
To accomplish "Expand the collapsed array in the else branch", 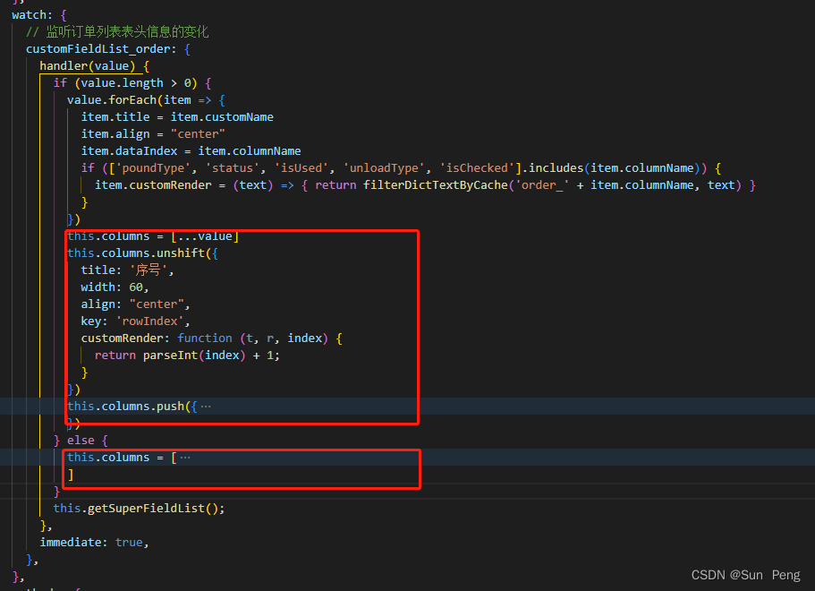I will (x=184, y=457).
